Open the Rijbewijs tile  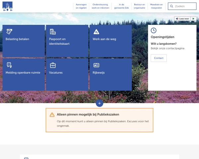coord(111,75)
